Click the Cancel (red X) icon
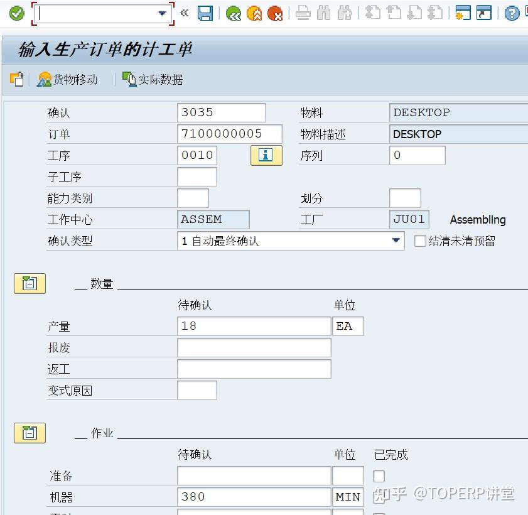 [x=275, y=13]
